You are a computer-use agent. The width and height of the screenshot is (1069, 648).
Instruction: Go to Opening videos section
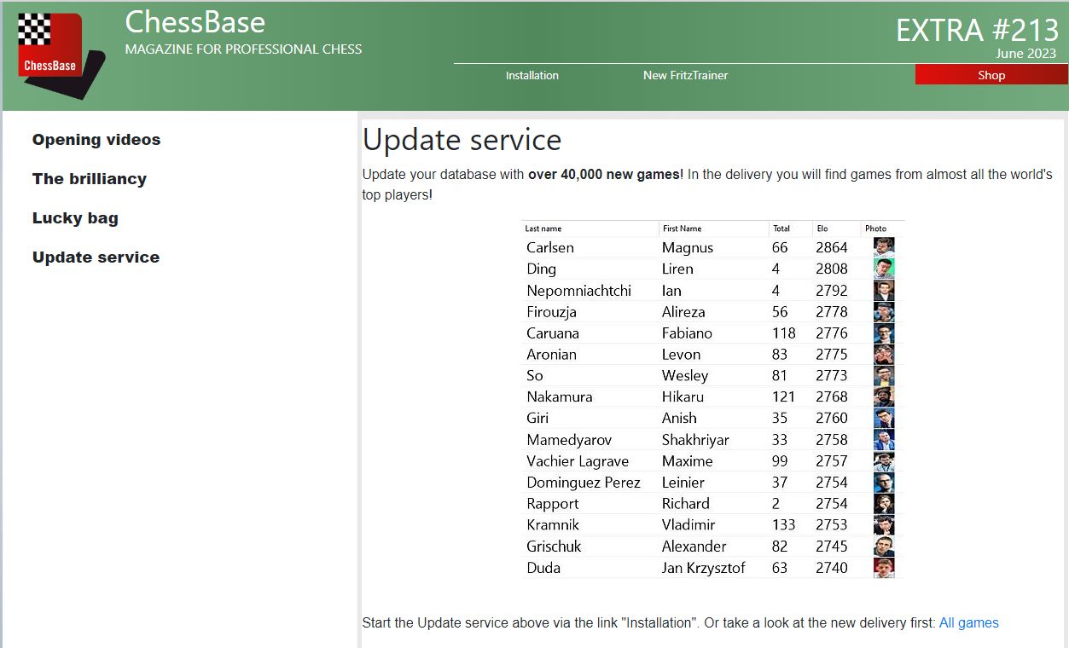[x=96, y=140]
